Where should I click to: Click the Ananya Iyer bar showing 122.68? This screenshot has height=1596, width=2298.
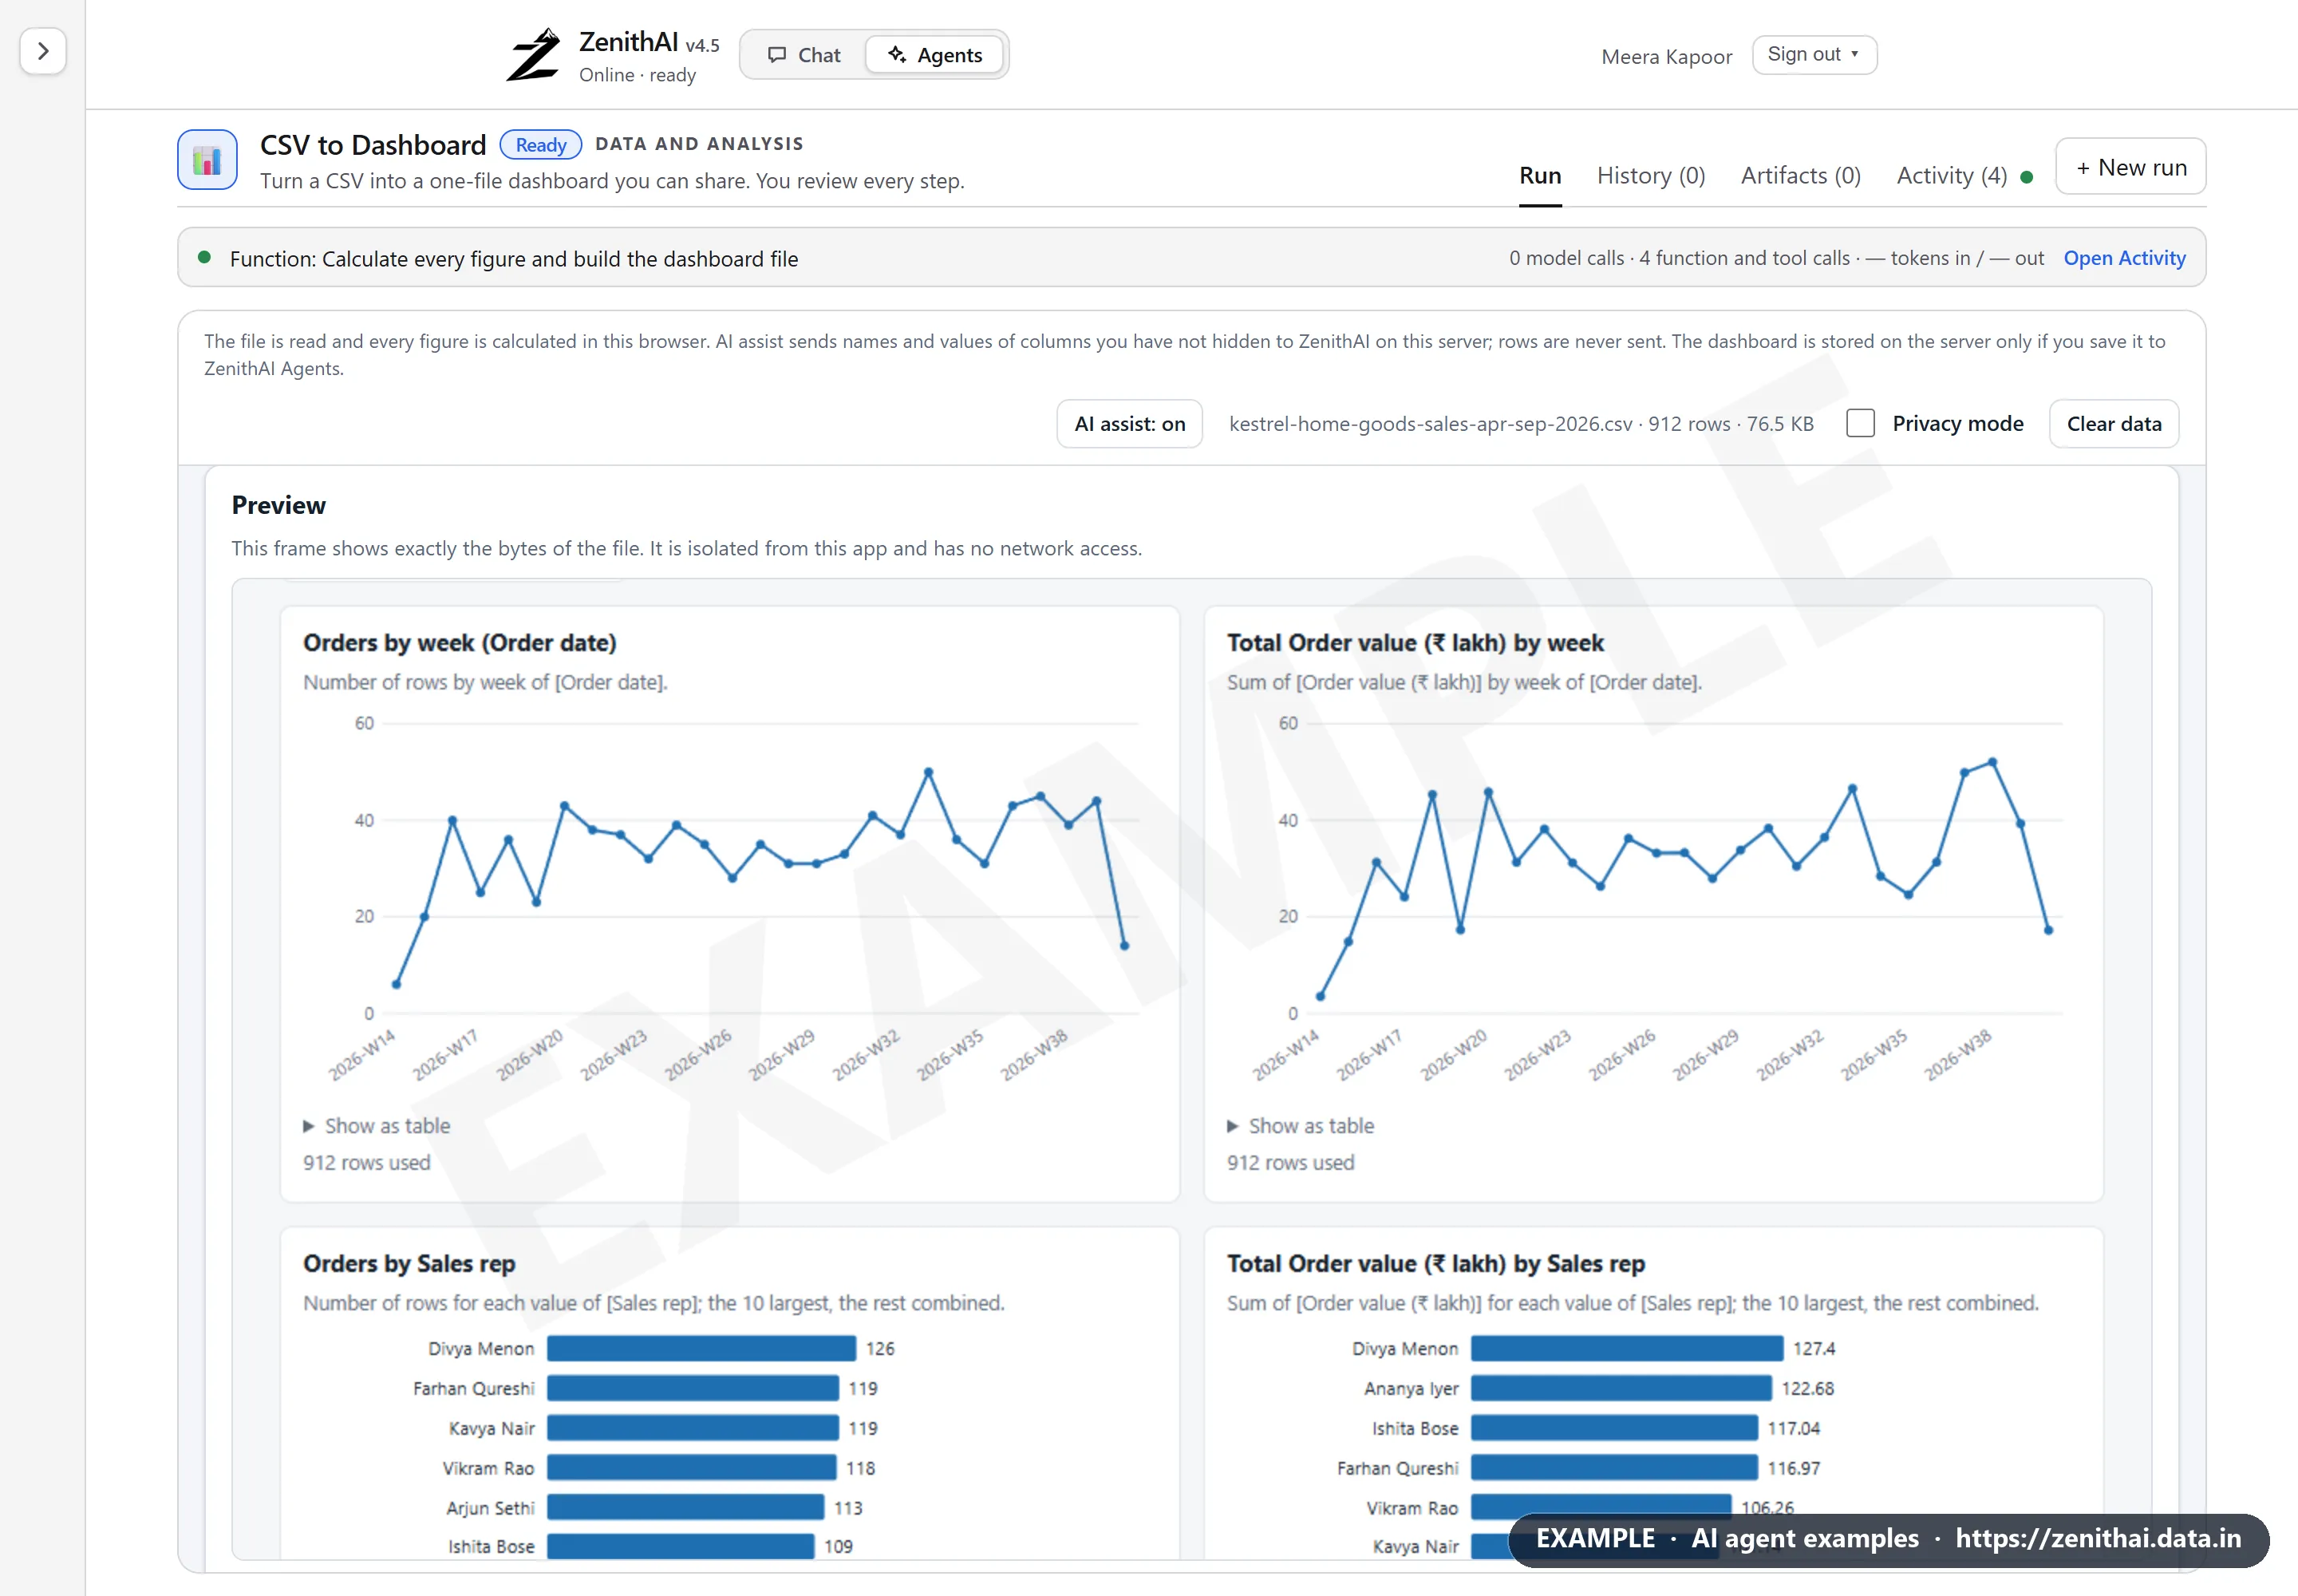(1621, 1389)
